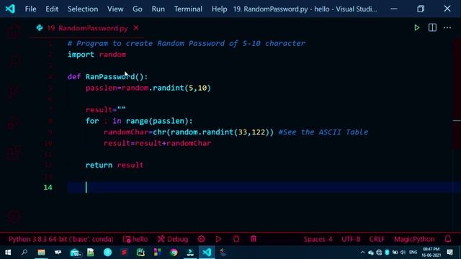The image size is (461, 259).
Task: Click the import random line
Action: [x=97, y=55]
